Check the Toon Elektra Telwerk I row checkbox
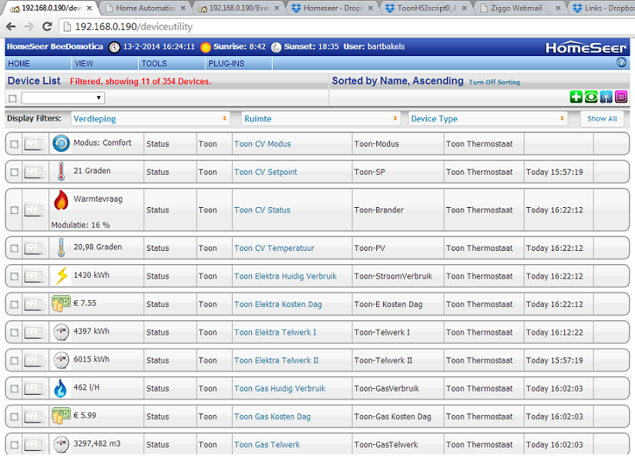 click(14, 333)
